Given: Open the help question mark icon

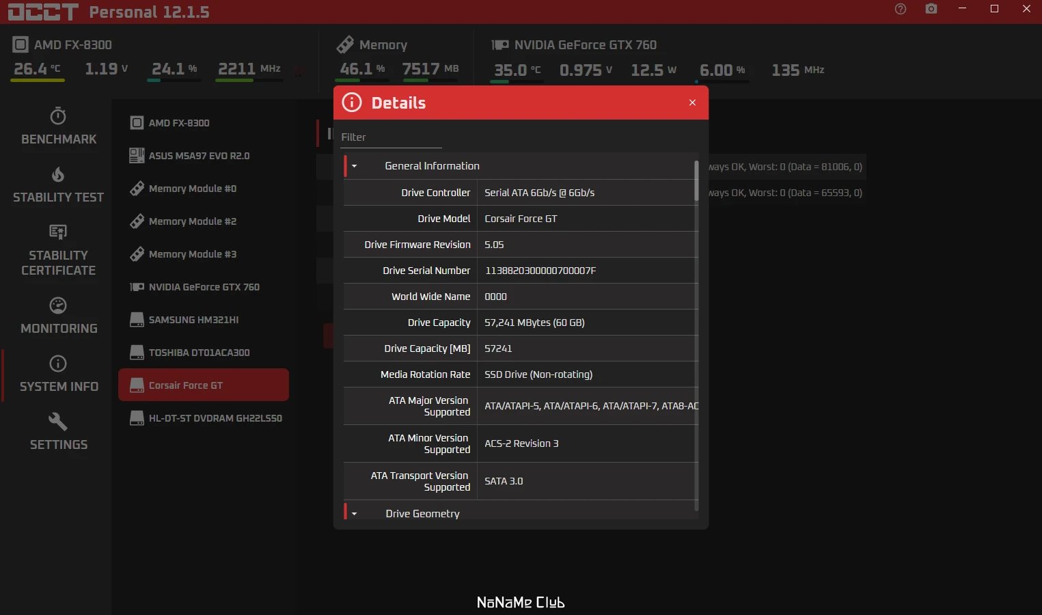Looking at the screenshot, I should tap(901, 9).
